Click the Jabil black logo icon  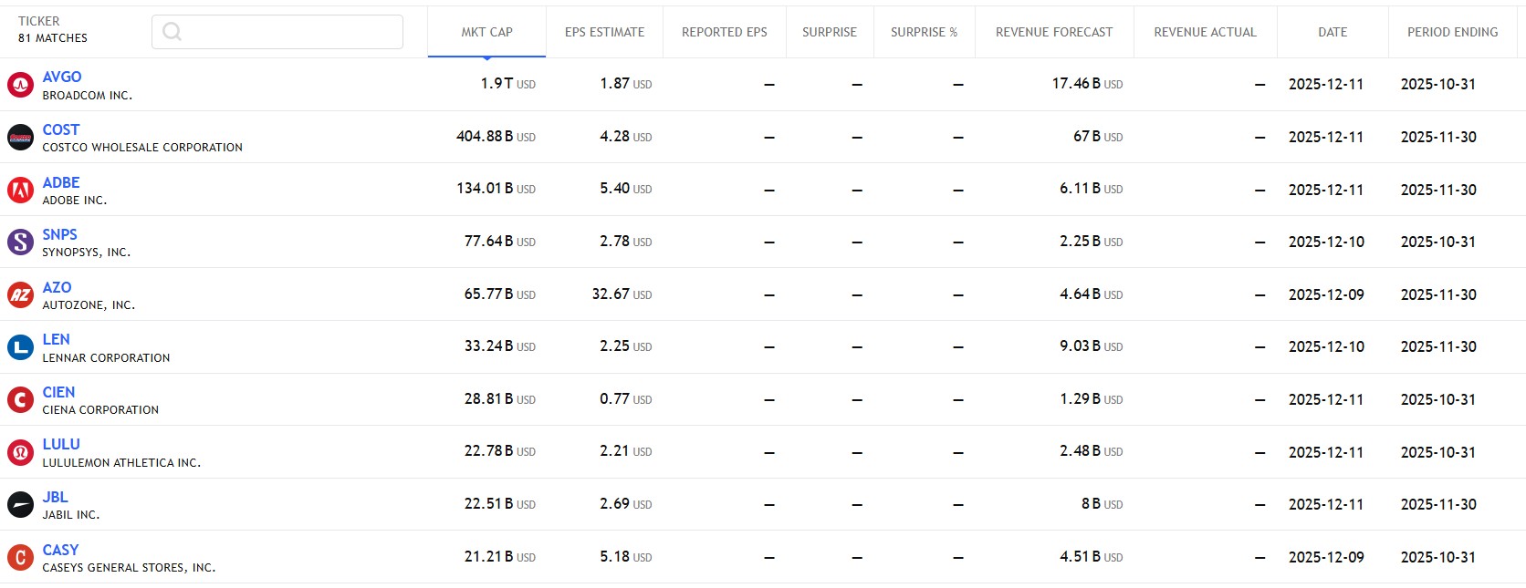coord(20,505)
